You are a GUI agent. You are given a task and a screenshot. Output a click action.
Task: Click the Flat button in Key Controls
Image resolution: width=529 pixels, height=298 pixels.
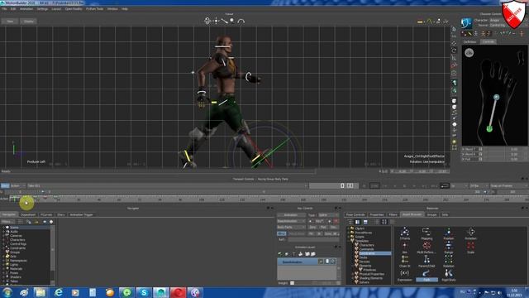323,227
